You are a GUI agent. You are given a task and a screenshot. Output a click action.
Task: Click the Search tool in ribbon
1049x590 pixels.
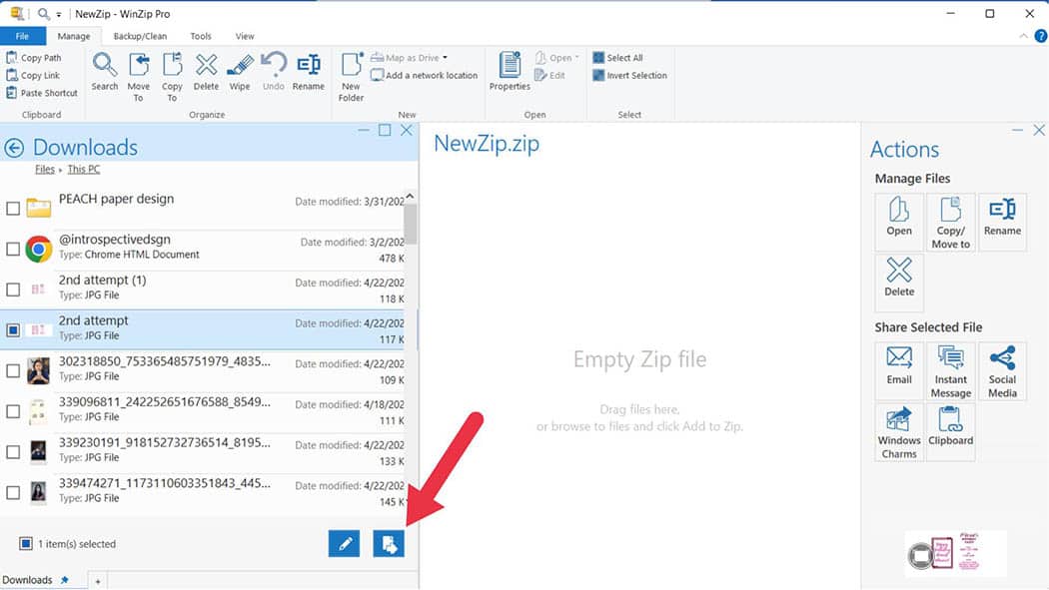click(x=105, y=72)
